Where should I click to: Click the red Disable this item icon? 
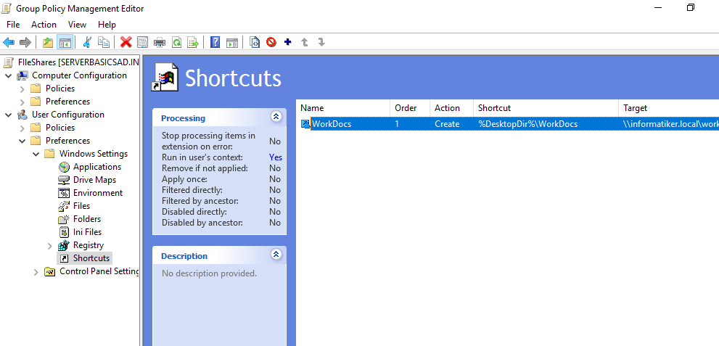click(271, 43)
